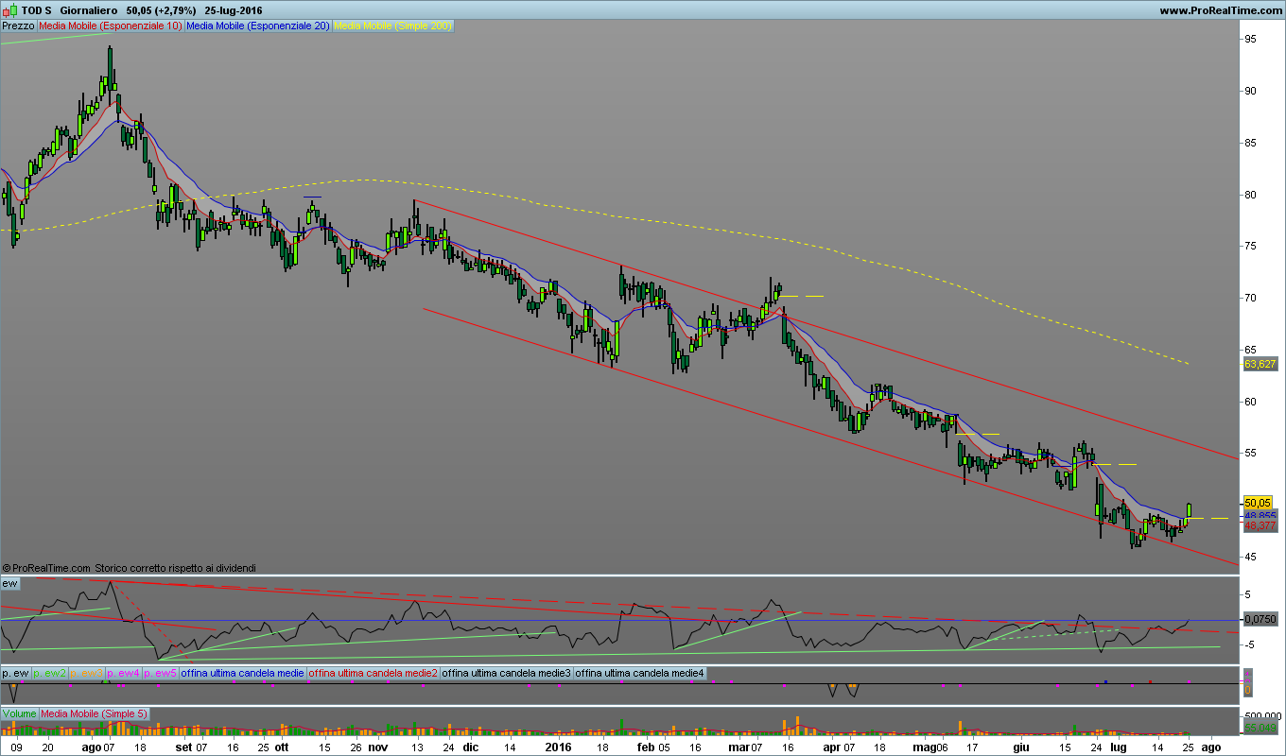
Task: Click the green 55.049 volume value tag
Action: [1260, 727]
